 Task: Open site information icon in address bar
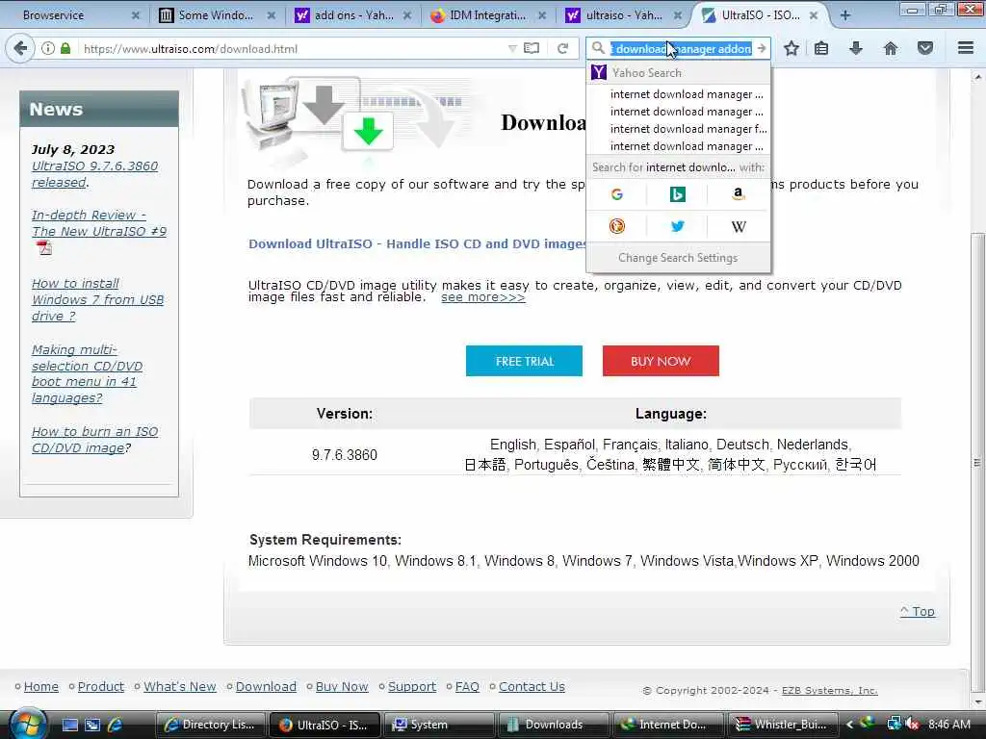coord(48,48)
